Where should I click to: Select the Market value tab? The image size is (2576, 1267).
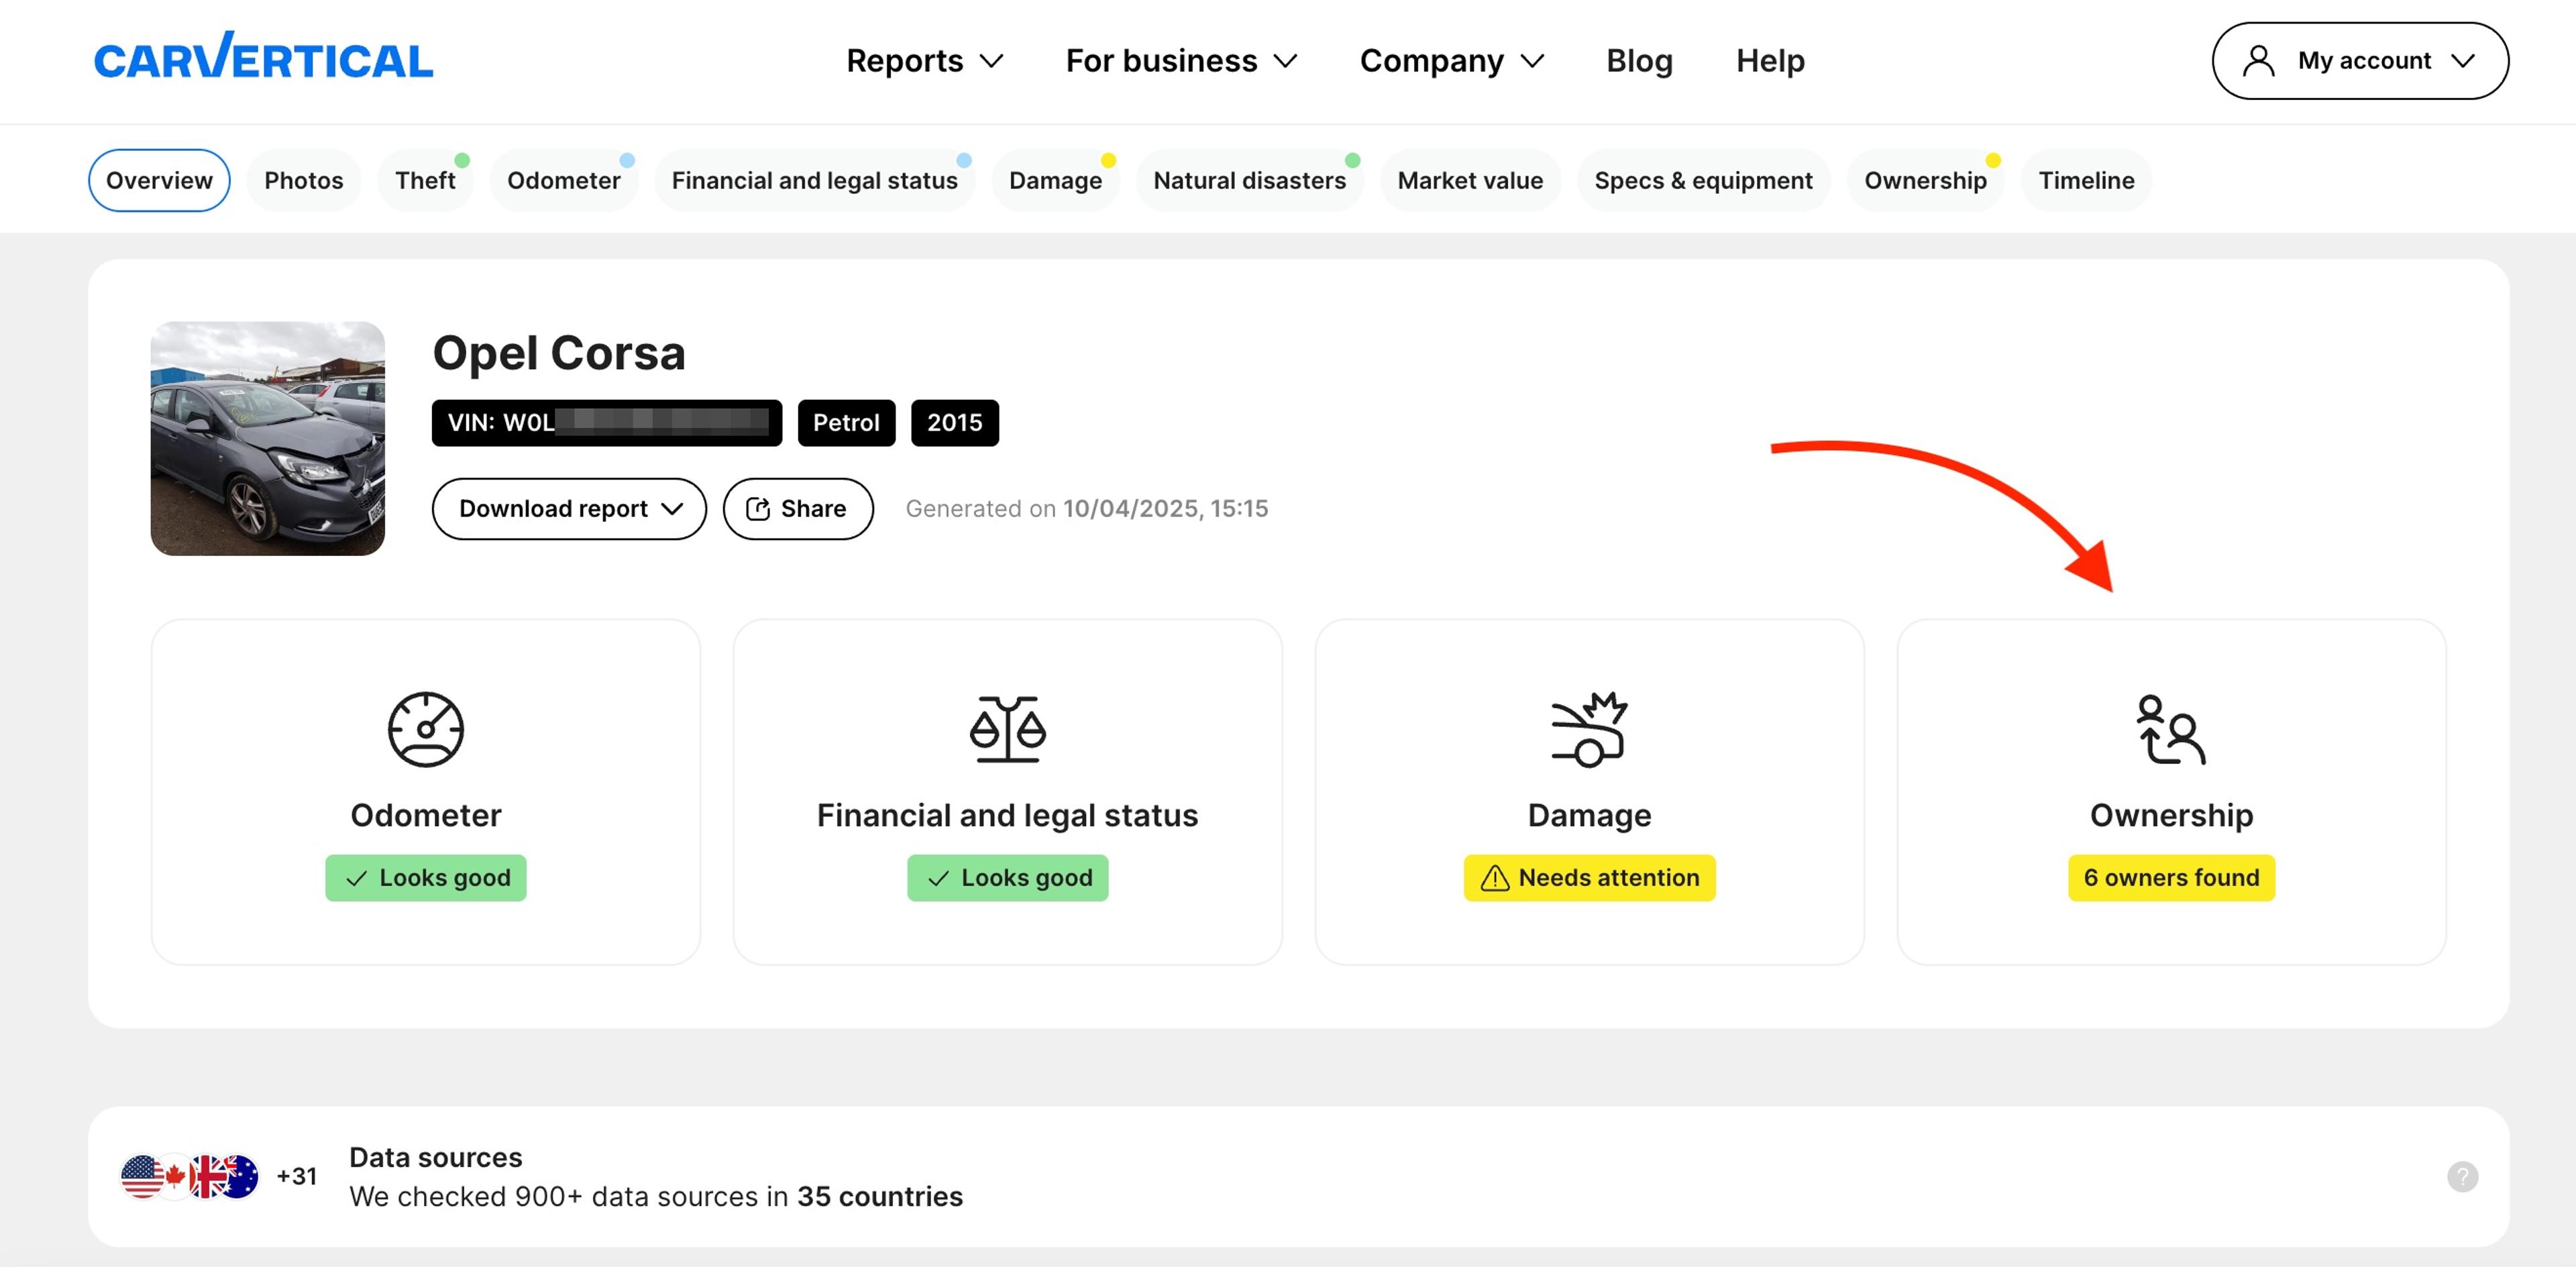pyautogui.click(x=1469, y=180)
